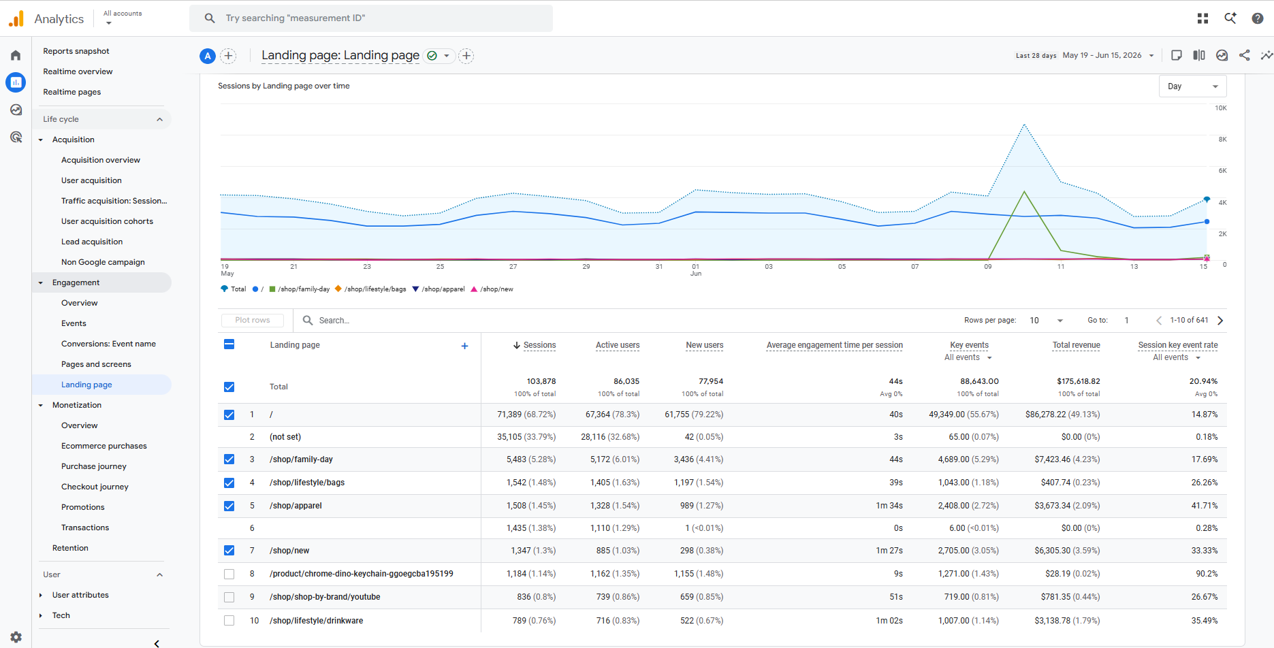
Task: Open the insights search sparkle icon
Action: click(x=1230, y=18)
